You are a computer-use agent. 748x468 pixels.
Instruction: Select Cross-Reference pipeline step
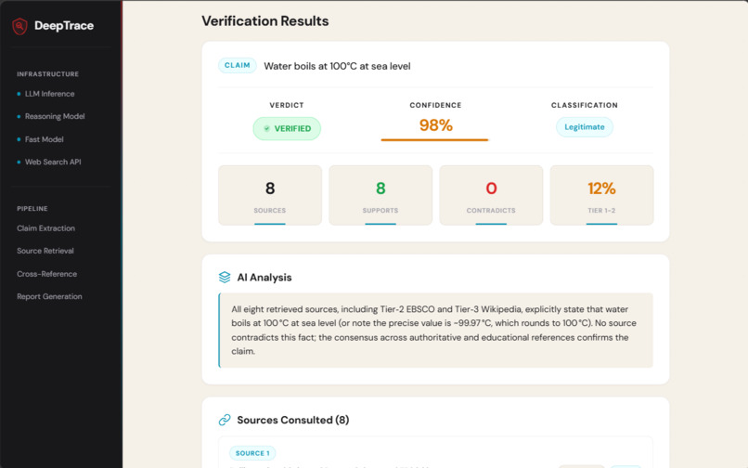[x=46, y=274]
